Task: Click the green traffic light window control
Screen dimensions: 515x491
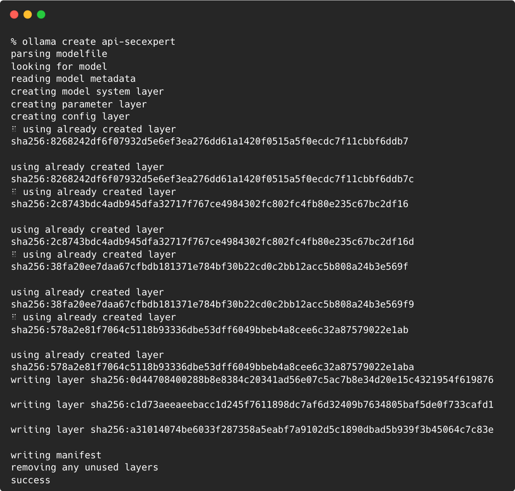Action: pos(41,14)
